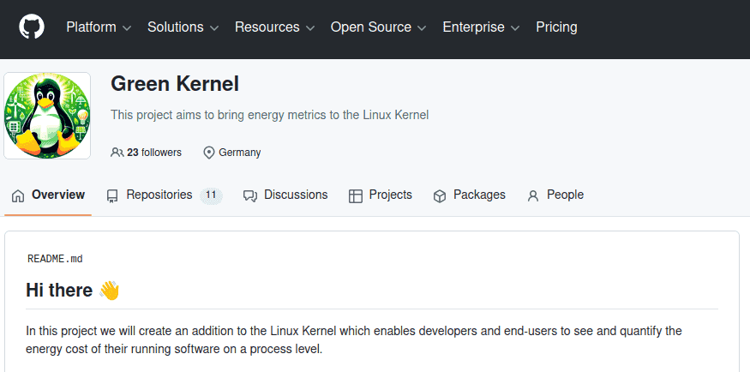This screenshot has height=372, width=750.
Task: Expand the Open Source dropdown menu
Action: click(378, 27)
